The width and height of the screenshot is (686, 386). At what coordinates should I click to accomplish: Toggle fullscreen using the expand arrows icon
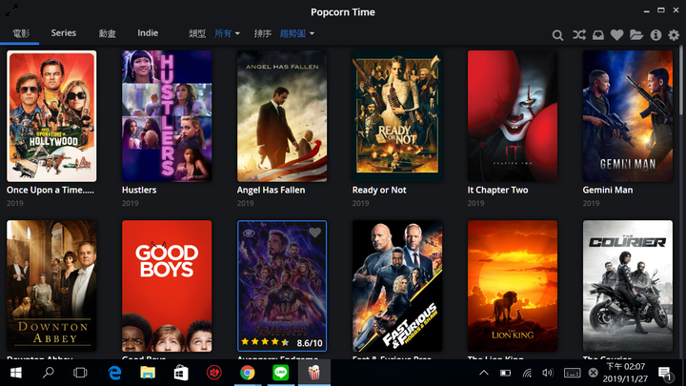[11, 10]
